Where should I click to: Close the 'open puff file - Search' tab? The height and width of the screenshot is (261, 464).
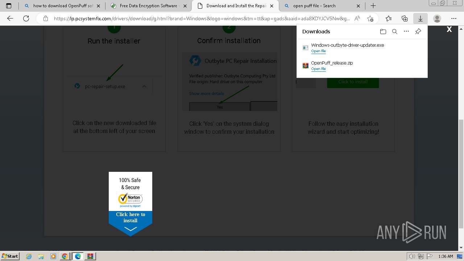point(359,6)
